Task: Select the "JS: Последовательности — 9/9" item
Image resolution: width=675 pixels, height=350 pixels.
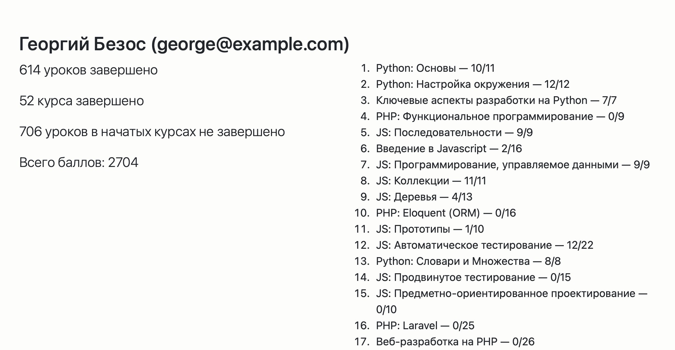Action: point(454,132)
